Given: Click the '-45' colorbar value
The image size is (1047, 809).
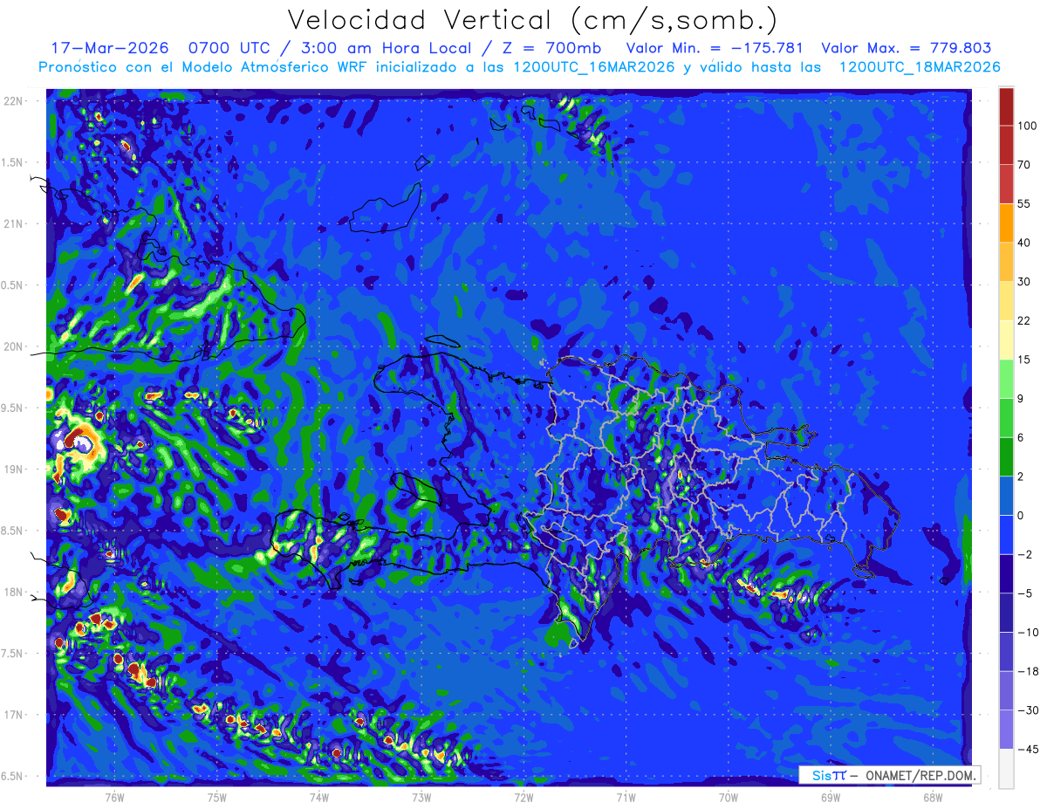Looking at the screenshot, I should (x=1027, y=749).
